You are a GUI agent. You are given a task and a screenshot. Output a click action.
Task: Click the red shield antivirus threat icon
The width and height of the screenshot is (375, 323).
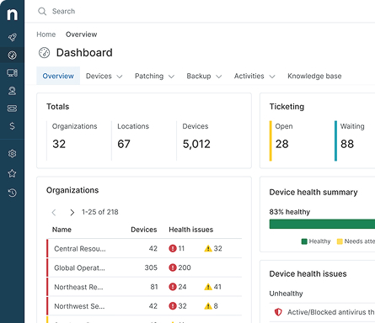point(278,312)
